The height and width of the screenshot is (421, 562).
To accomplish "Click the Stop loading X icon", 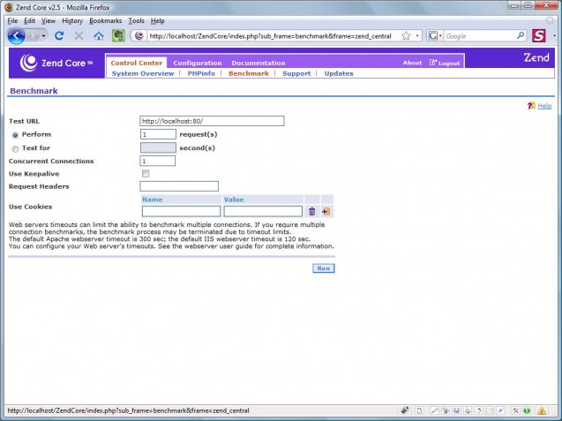I will 79,35.
